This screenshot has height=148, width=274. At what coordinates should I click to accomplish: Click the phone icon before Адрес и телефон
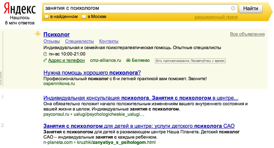[45, 61]
